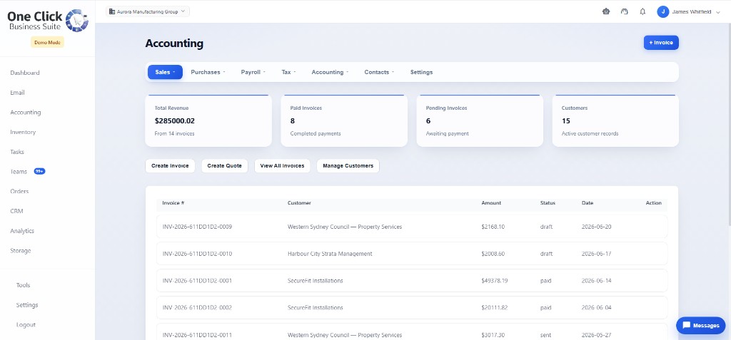Click the date 2026-06-17
Image resolution: width=731 pixels, height=340 pixels.
coord(596,254)
